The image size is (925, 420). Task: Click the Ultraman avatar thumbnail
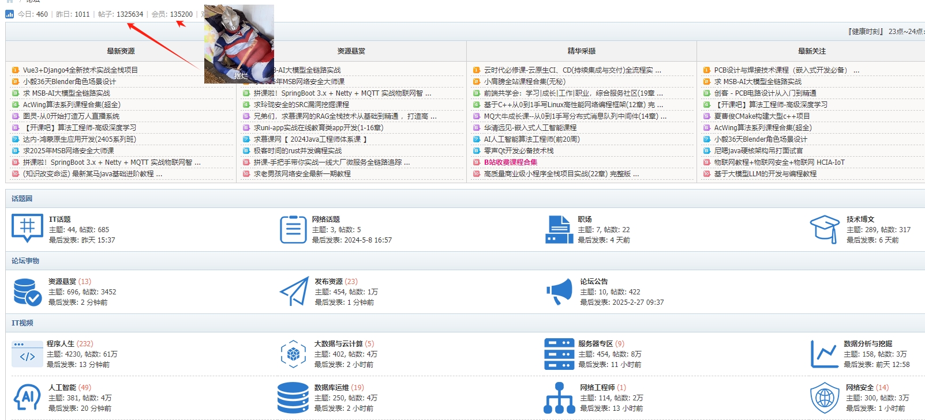(x=239, y=44)
